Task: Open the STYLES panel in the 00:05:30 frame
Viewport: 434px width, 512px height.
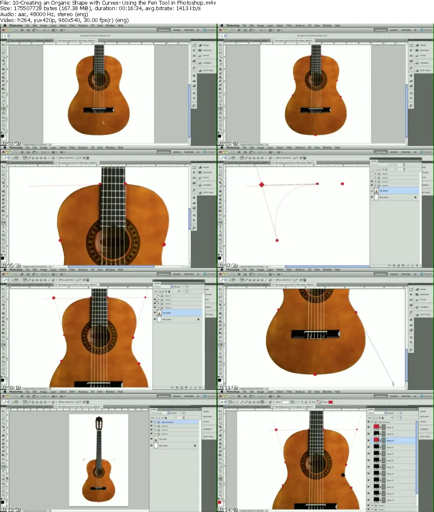Action: tap(206, 178)
